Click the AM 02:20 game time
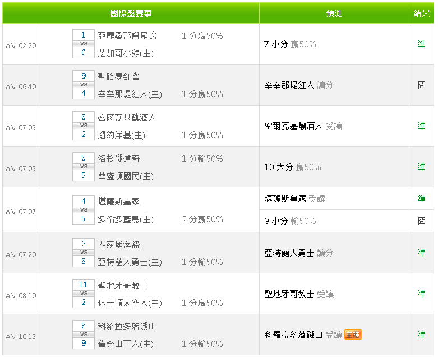The image size is (438, 357). tap(21, 46)
